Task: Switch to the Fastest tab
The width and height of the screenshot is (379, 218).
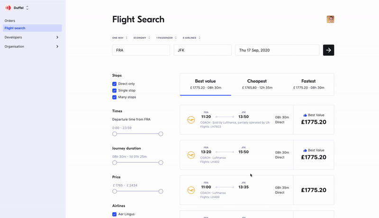Action: tap(308, 84)
